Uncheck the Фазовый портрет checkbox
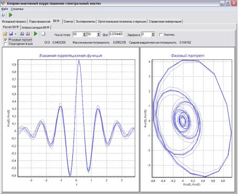The image size is (238, 194). (5, 40)
